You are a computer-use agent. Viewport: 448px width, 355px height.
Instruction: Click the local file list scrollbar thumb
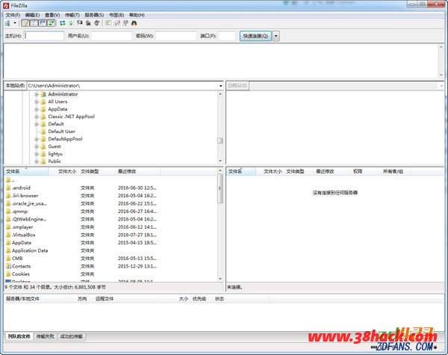click(220, 188)
